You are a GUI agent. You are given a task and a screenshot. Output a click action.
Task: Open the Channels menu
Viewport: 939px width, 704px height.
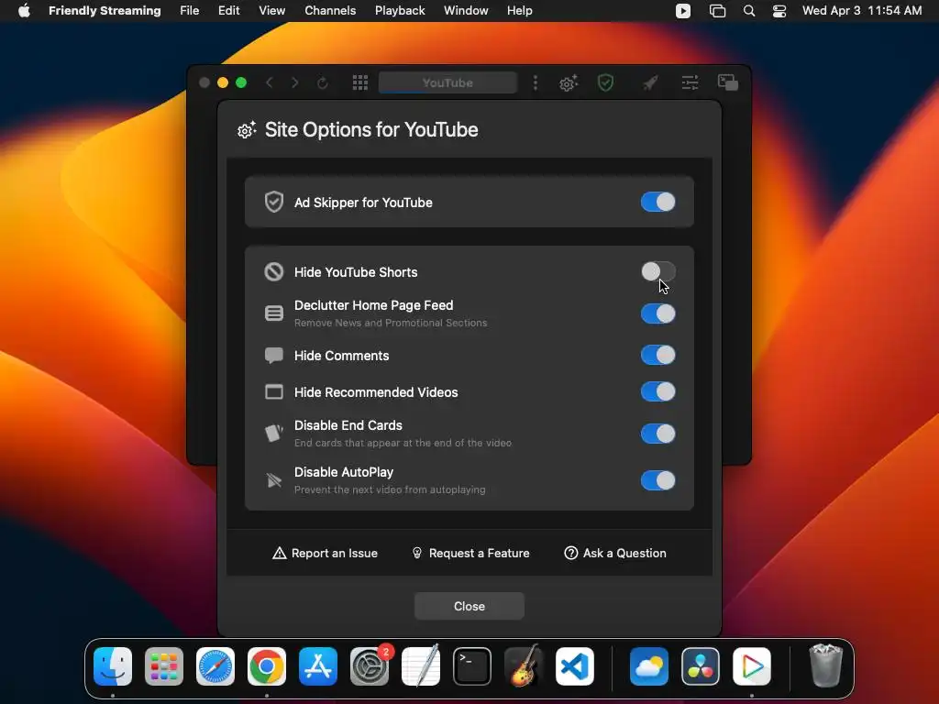click(x=330, y=10)
